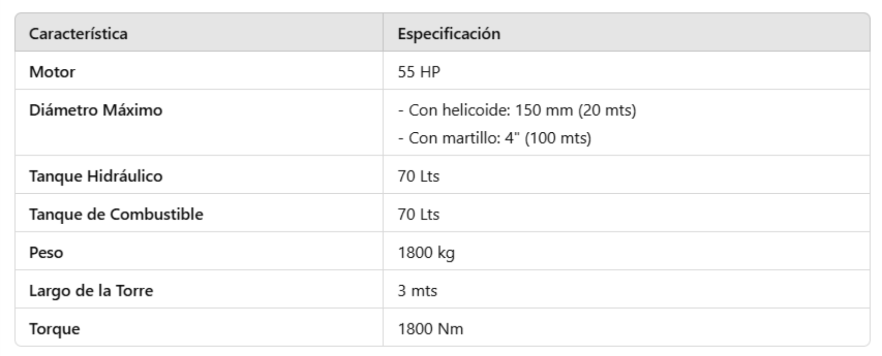The height and width of the screenshot is (356, 882).
Task: Click the 55 HP value
Action: coord(419,72)
